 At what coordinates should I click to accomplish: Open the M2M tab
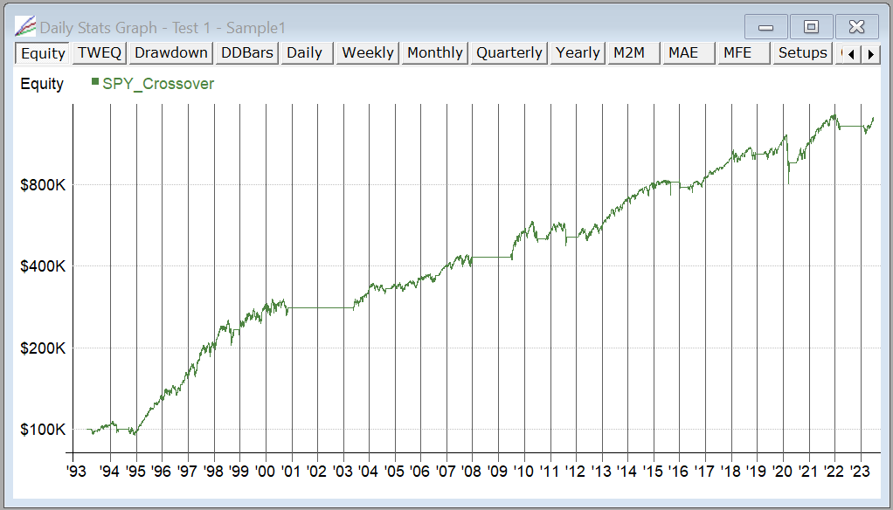(x=629, y=53)
